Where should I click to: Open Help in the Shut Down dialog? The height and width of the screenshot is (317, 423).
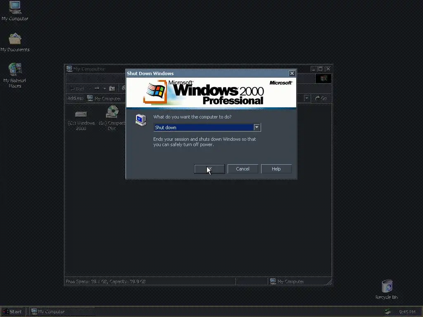tap(276, 169)
